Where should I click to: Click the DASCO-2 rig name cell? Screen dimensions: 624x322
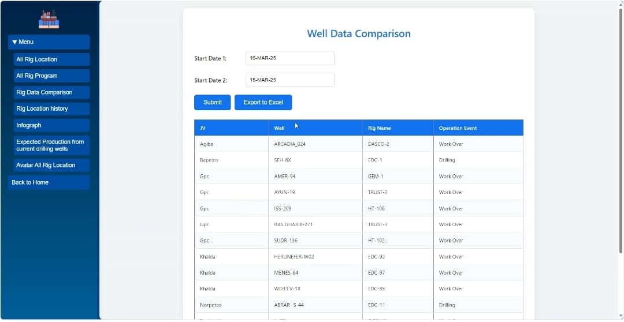398,144
